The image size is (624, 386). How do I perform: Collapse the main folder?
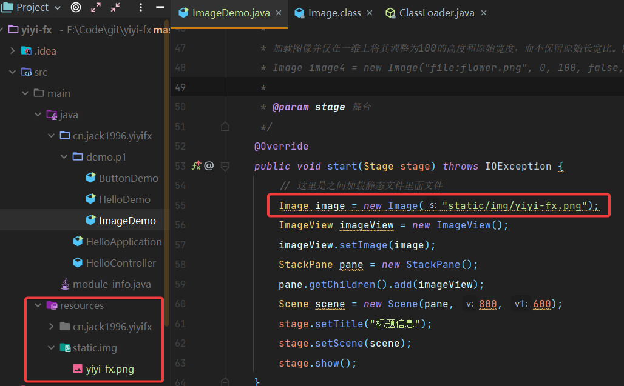(25, 93)
